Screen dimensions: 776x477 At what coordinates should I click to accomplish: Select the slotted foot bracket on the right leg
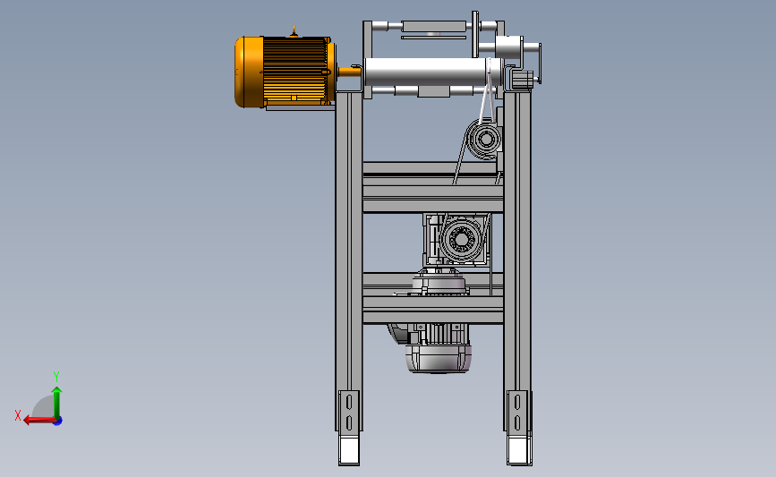coord(517,412)
